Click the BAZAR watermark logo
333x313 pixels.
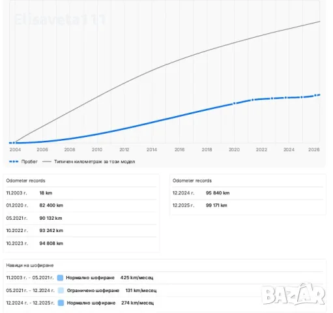point(293,294)
